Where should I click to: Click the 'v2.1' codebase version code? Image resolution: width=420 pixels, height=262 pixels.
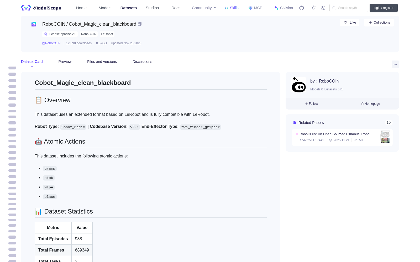[135, 127]
